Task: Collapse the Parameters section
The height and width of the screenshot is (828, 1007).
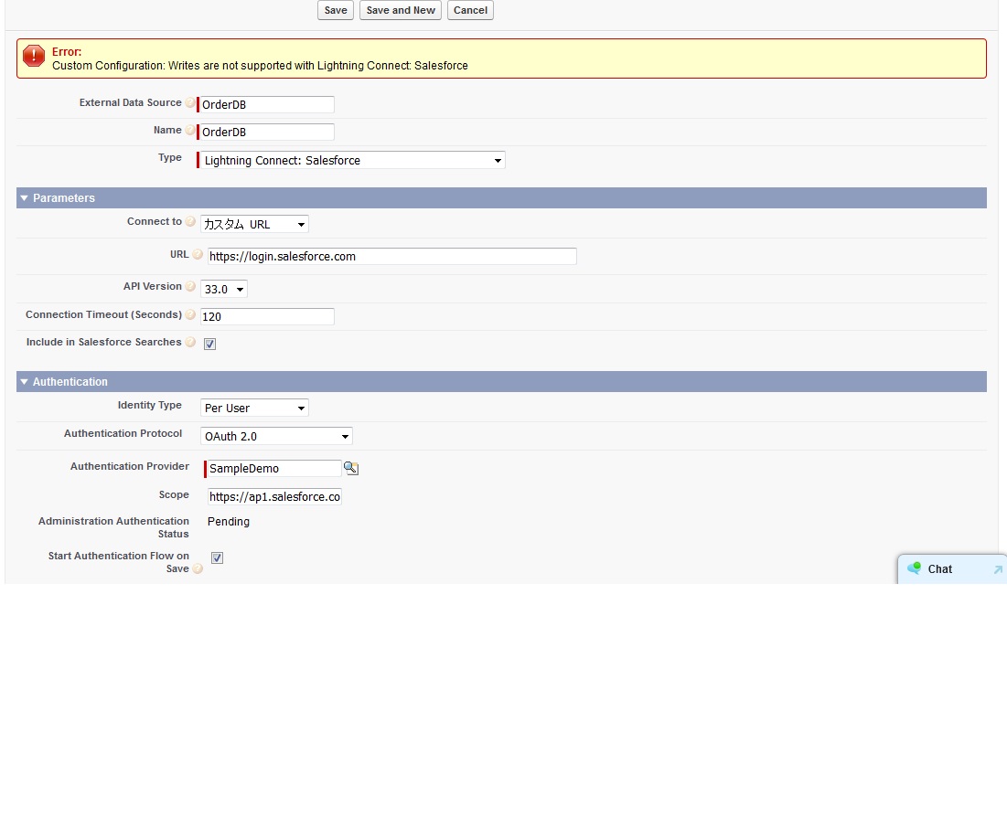Action: 24,198
